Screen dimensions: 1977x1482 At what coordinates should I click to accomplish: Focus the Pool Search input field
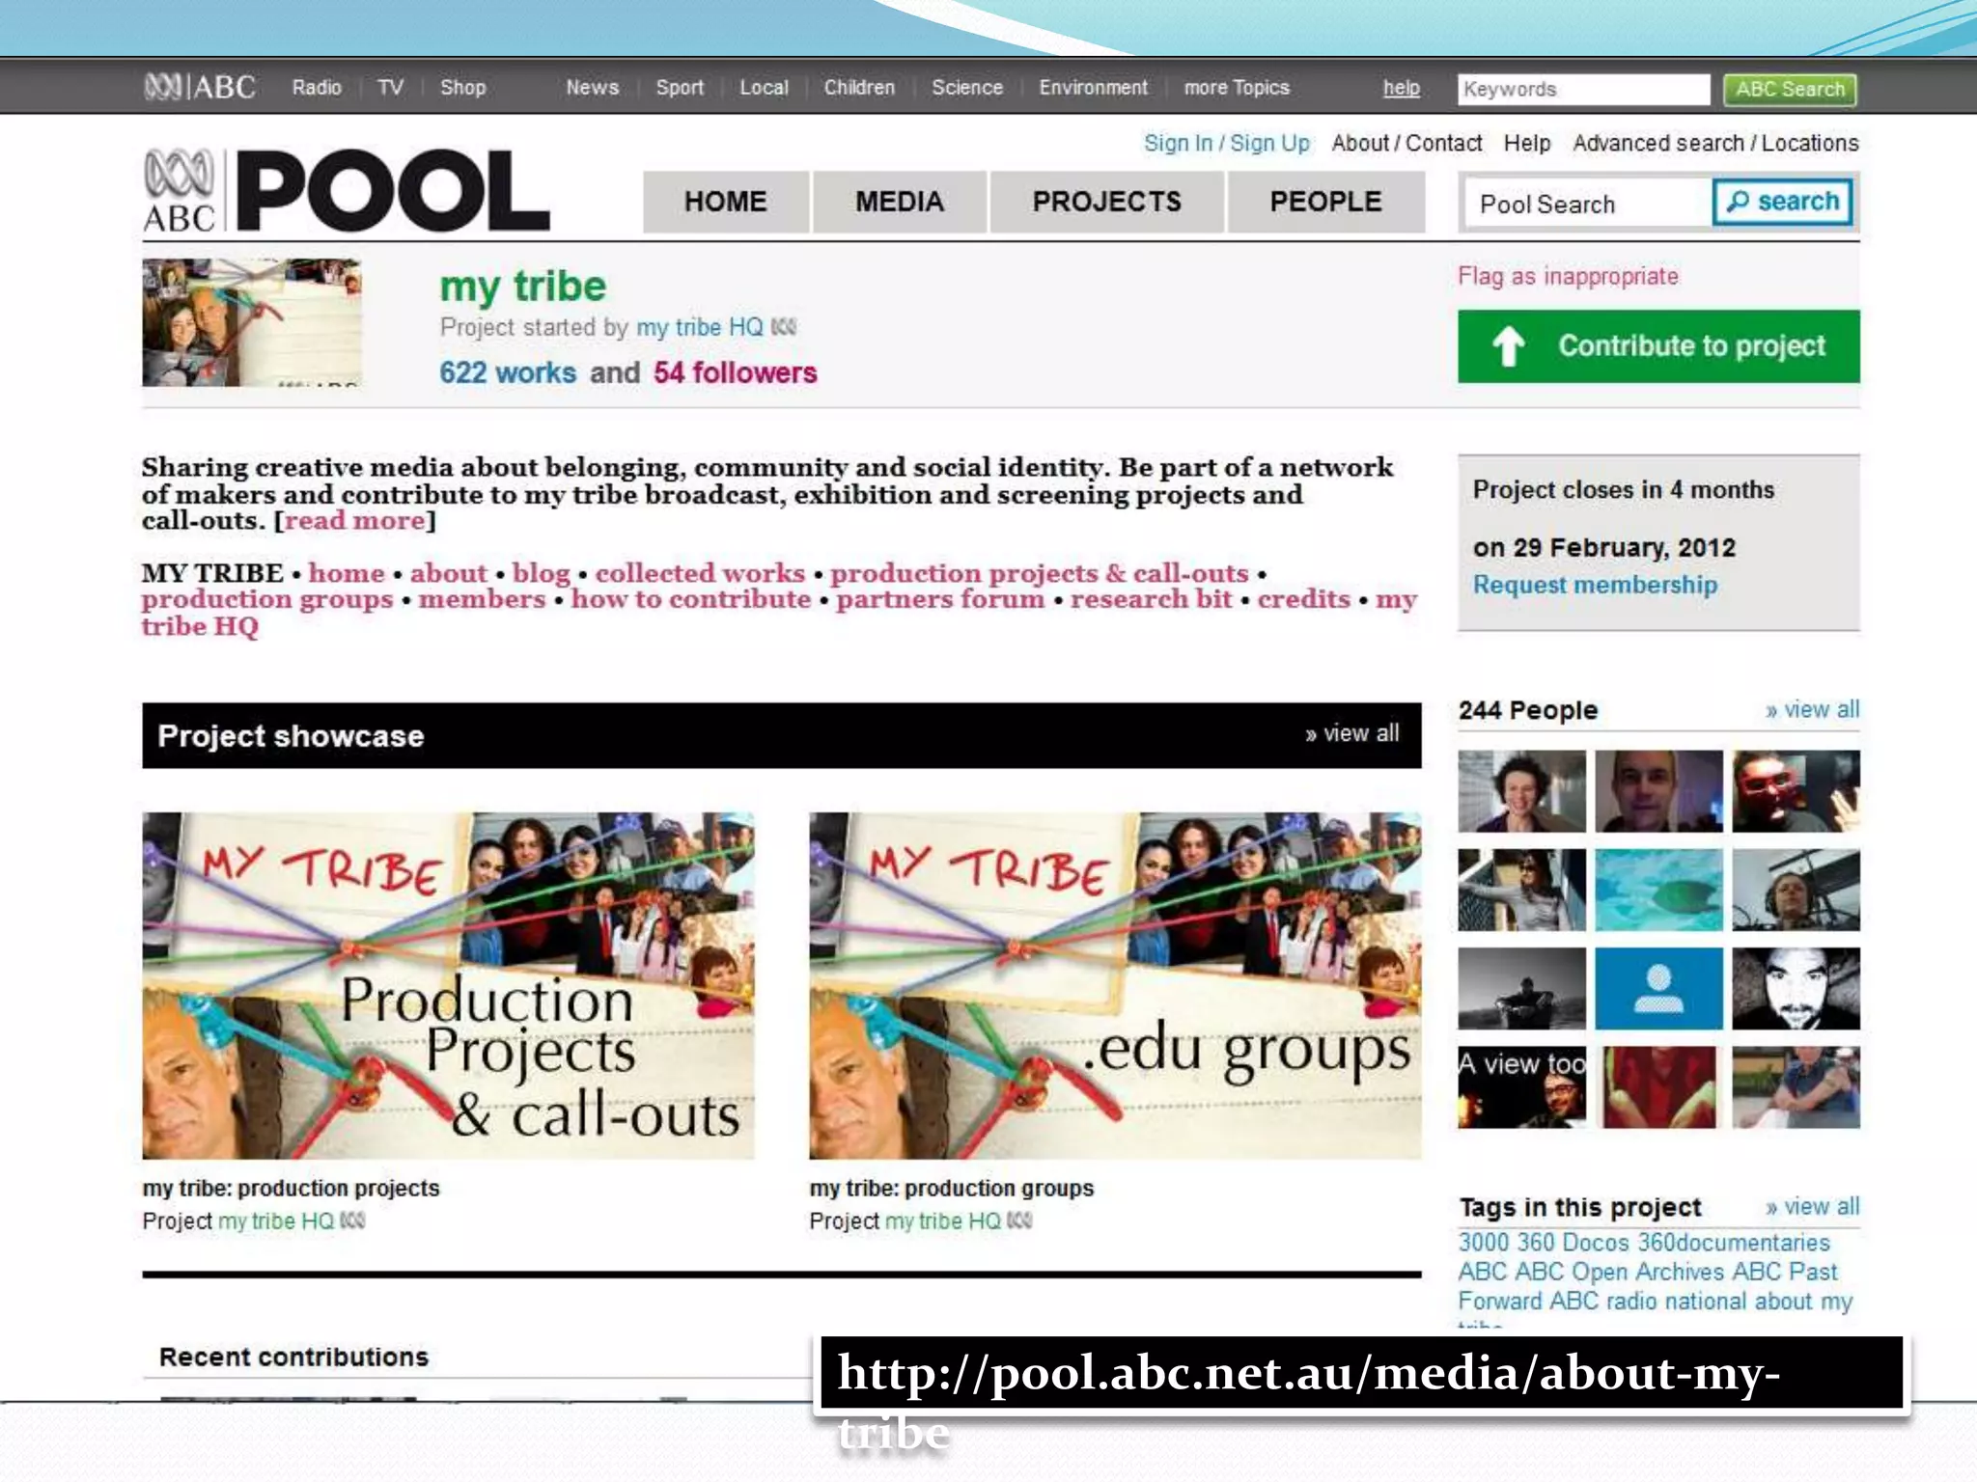[1588, 204]
